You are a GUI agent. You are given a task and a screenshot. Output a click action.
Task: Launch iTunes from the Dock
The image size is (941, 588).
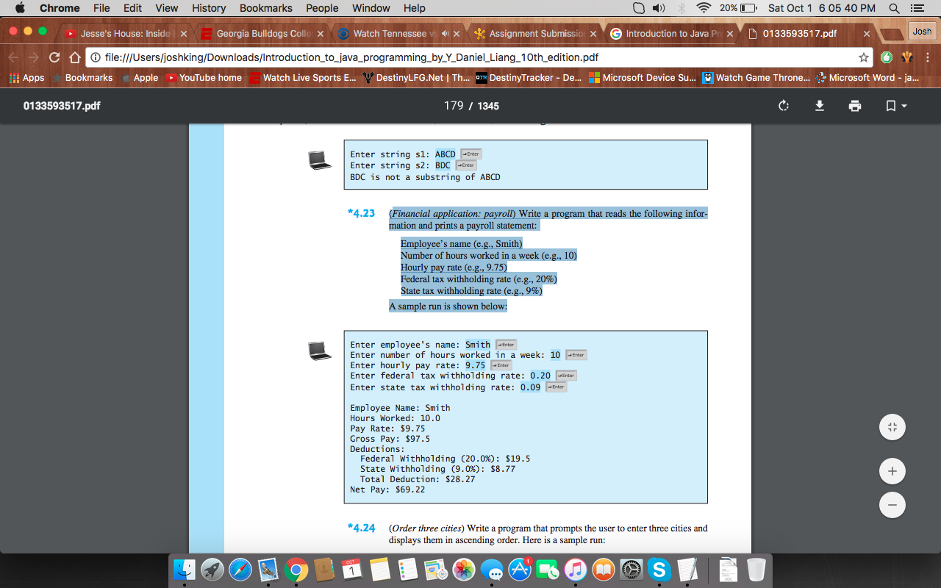tap(576, 570)
